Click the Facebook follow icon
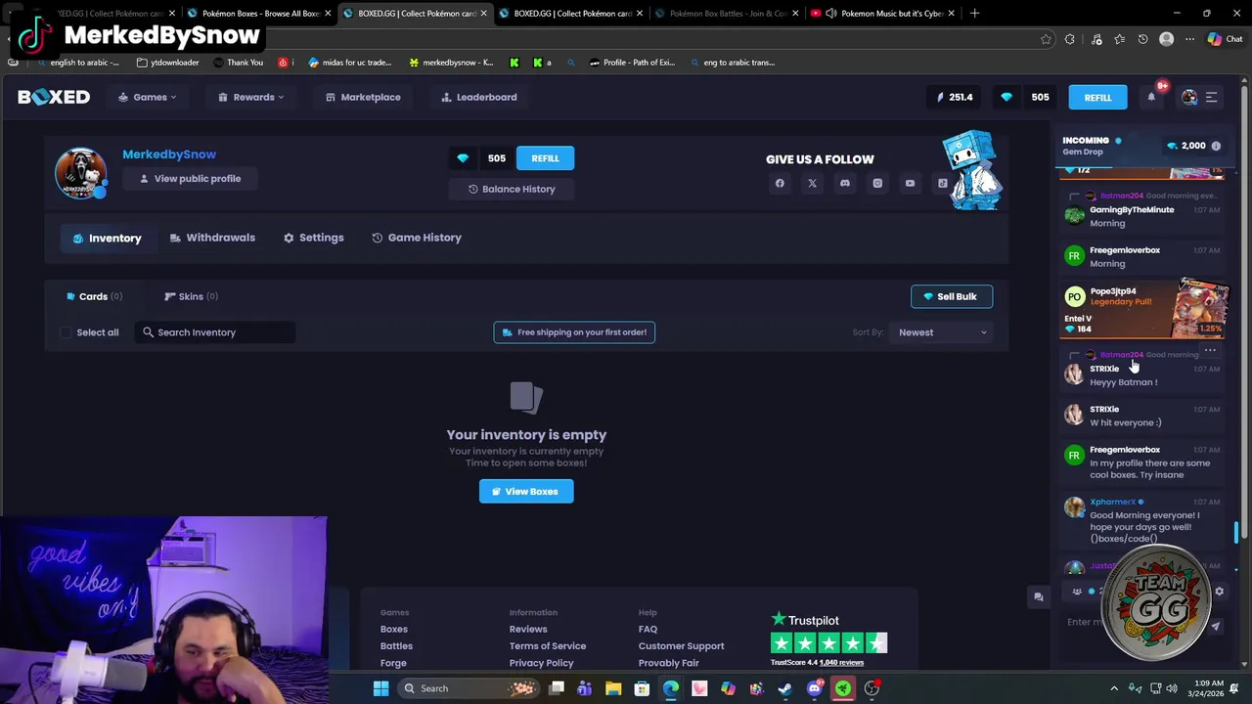This screenshot has height=704, width=1252. click(780, 183)
